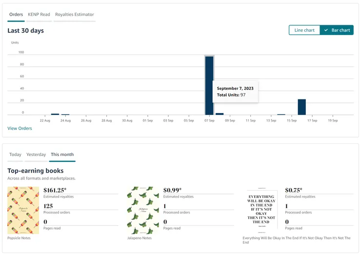Switch to the Orders tab
Viewport: 361px width, 254px height.
tap(16, 15)
